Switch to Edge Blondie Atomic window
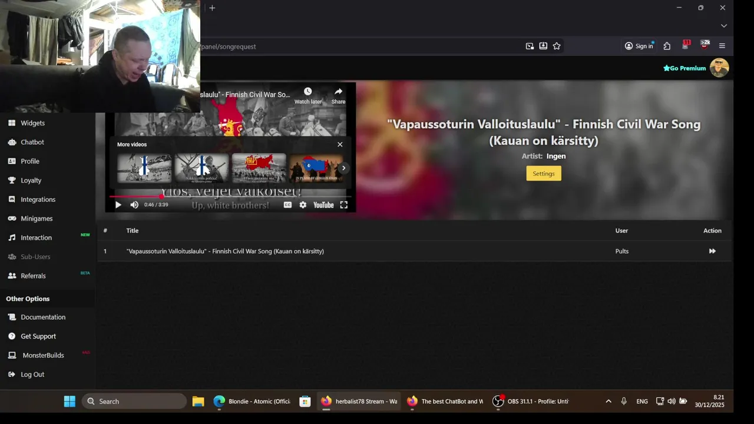754x424 pixels. (x=252, y=401)
